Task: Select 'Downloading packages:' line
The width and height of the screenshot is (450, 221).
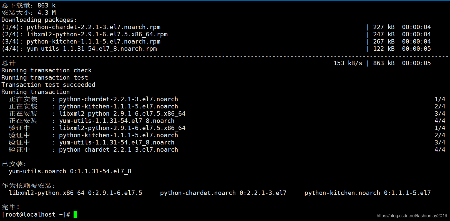Action: pos(39,20)
